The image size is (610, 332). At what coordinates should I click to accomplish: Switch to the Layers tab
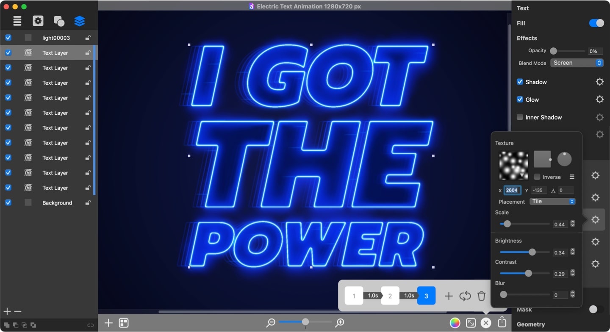(79, 21)
